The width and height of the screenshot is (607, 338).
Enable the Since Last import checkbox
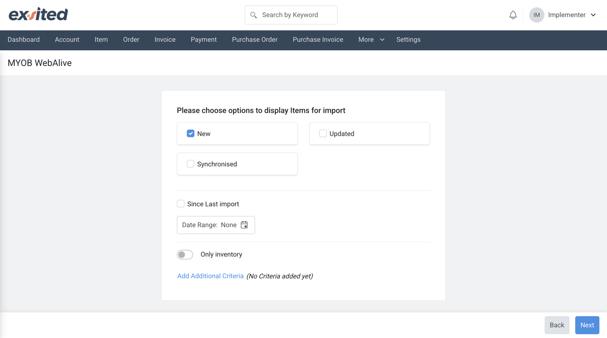[x=181, y=204]
